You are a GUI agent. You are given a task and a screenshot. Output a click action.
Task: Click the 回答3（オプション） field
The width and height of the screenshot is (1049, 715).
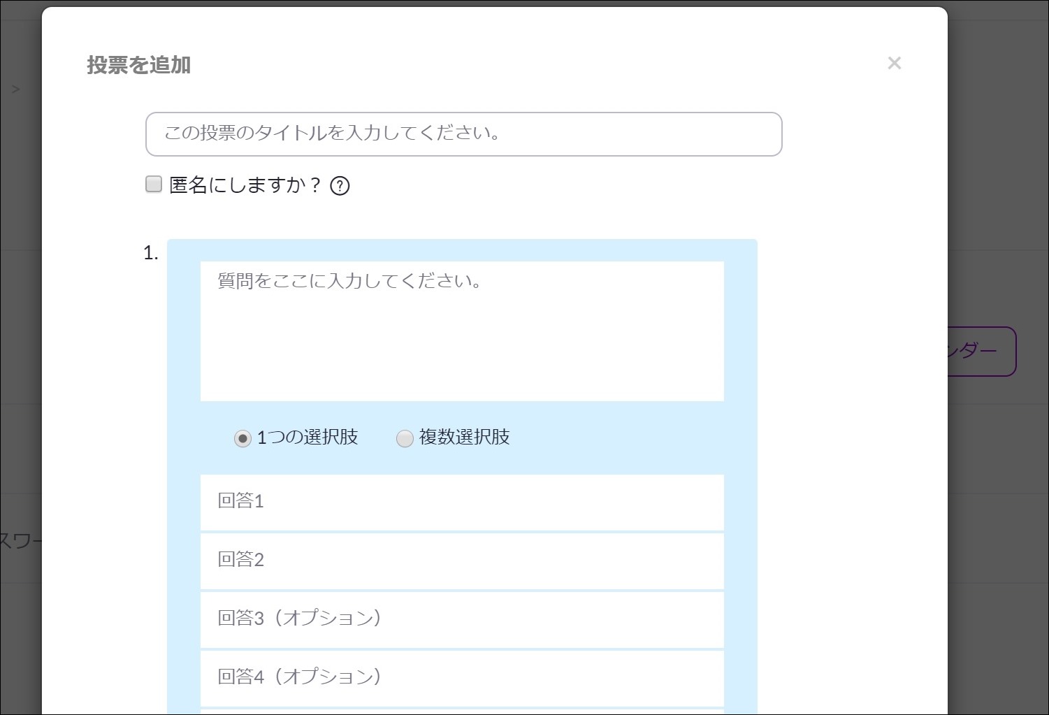coord(462,620)
